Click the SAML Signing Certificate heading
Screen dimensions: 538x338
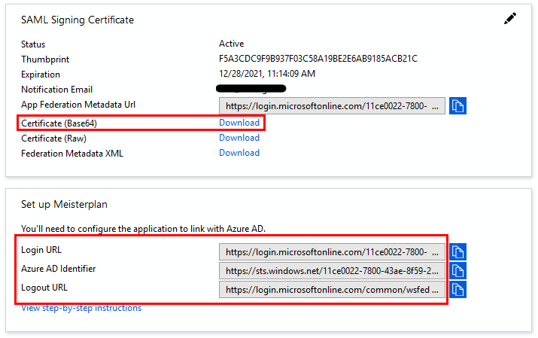coord(78,20)
